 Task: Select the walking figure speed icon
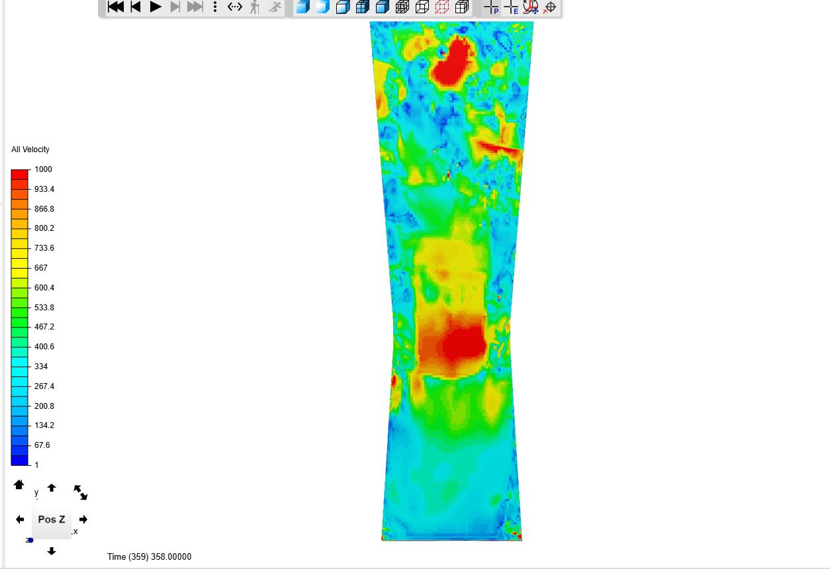(255, 7)
